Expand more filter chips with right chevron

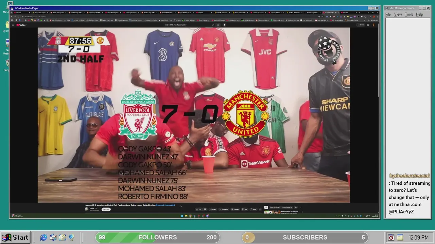pos(300,207)
